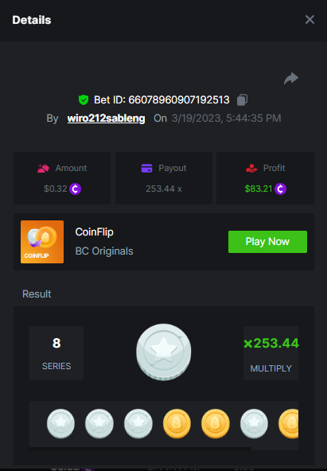Click the 8 SERIES box
327x471 pixels.
coord(56,353)
